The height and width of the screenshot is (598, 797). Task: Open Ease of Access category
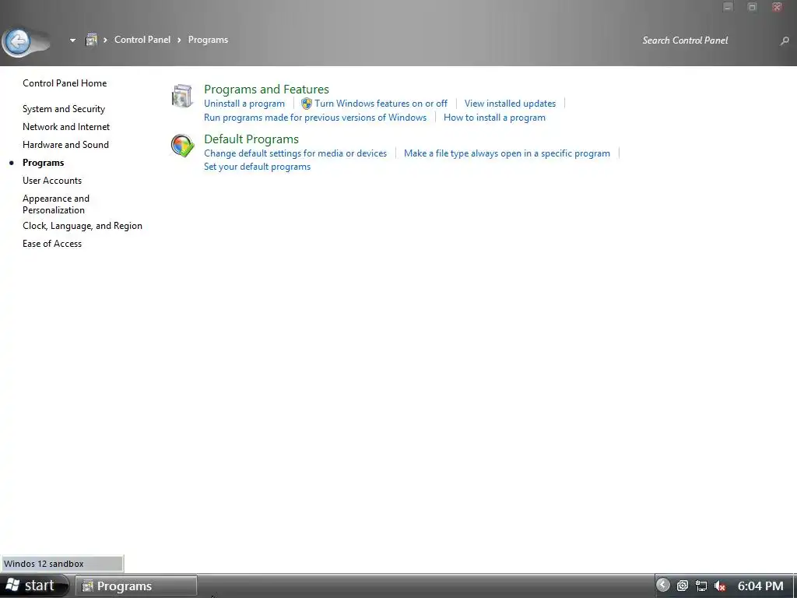click(x=52, y=244)
